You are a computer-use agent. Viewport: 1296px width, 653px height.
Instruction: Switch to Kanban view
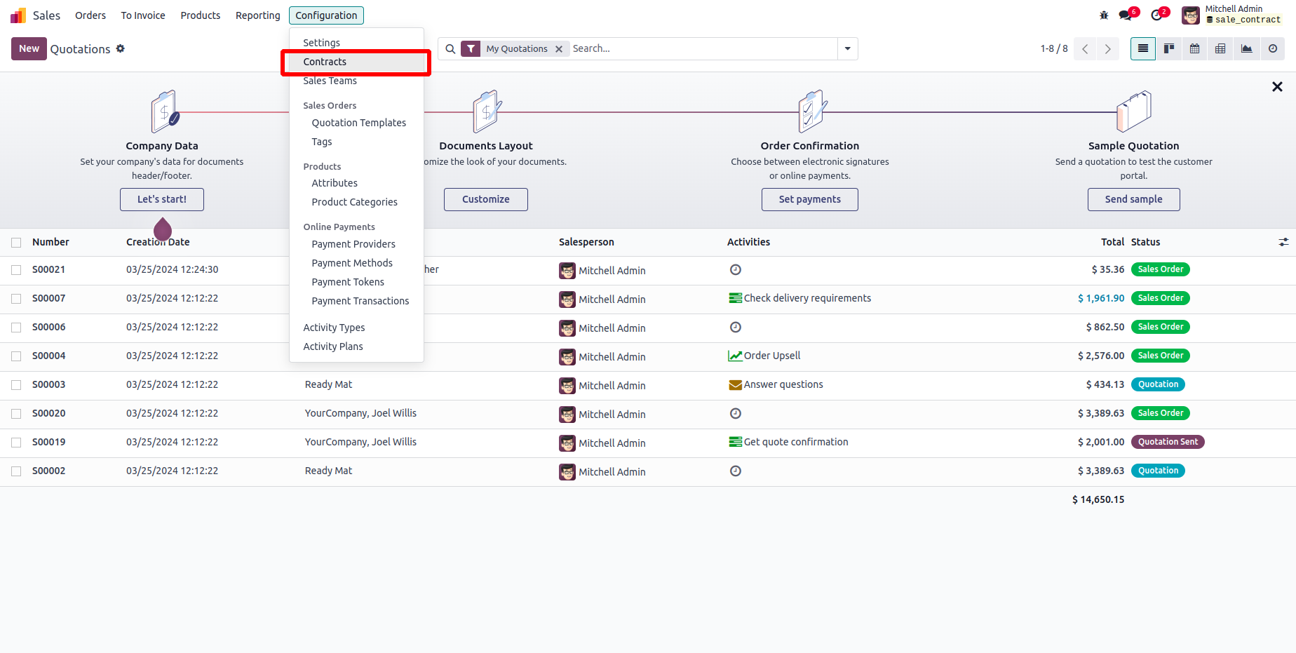1169,48
